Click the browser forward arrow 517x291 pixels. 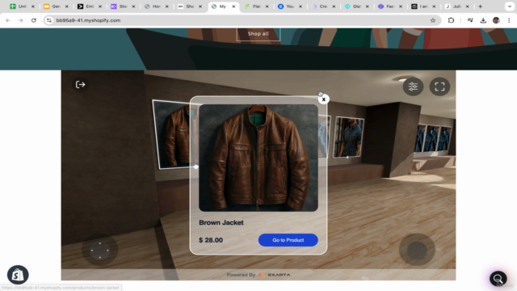(x=21, y=20)
